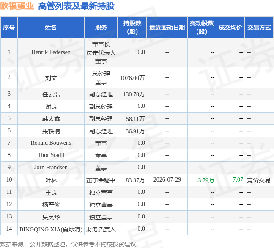274x248 pixels.
Task: Click the 7.07 average price value
Action: (x=238, y=179)
